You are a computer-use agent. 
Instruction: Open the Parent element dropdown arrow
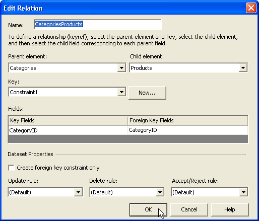[121, 68]
